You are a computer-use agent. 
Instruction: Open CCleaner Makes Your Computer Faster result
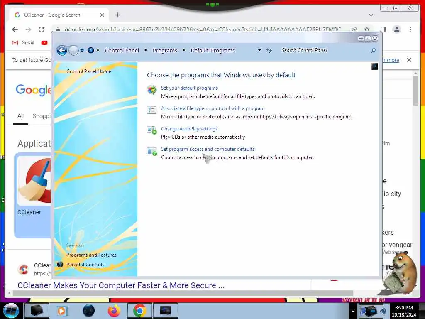click(x=121, y=285)
